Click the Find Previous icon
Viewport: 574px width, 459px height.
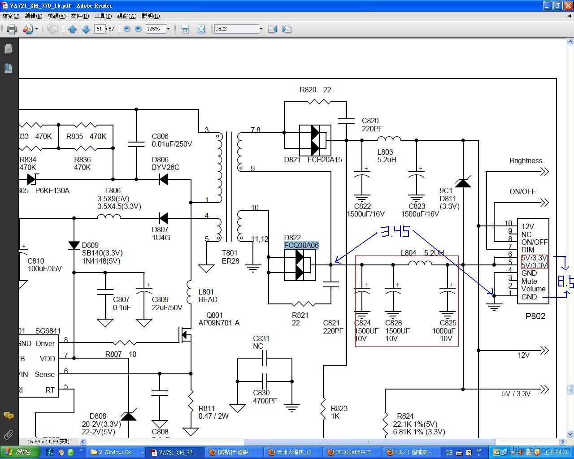(272, 29)
